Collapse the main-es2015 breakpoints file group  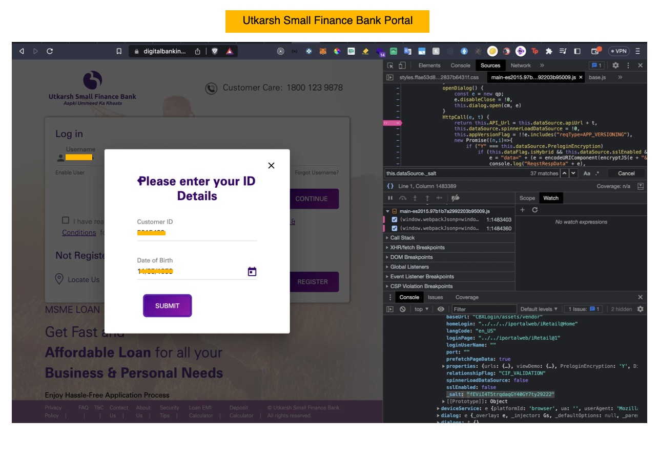(387, 211)
